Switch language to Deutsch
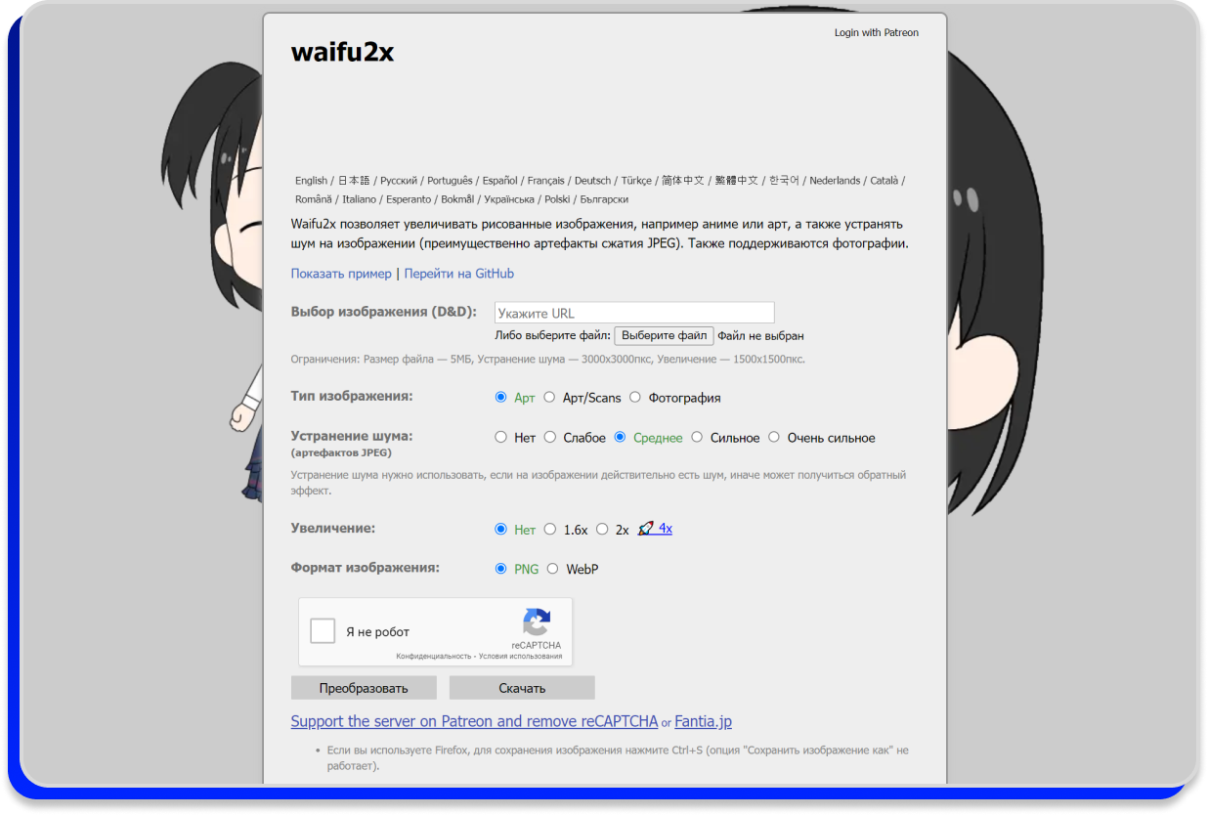 click(x=592, y=181)
